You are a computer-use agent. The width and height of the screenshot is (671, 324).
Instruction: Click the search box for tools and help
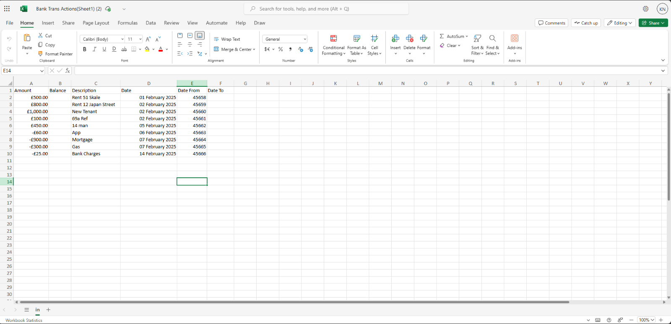[326, 9]
